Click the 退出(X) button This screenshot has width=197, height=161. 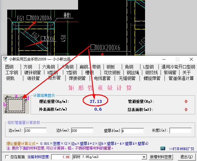pyautogui.click(x=186, y=157)
